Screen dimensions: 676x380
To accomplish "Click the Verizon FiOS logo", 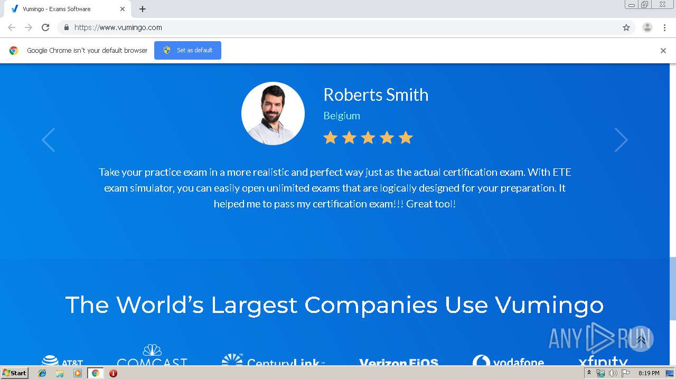I will click(x=399, y=363).
